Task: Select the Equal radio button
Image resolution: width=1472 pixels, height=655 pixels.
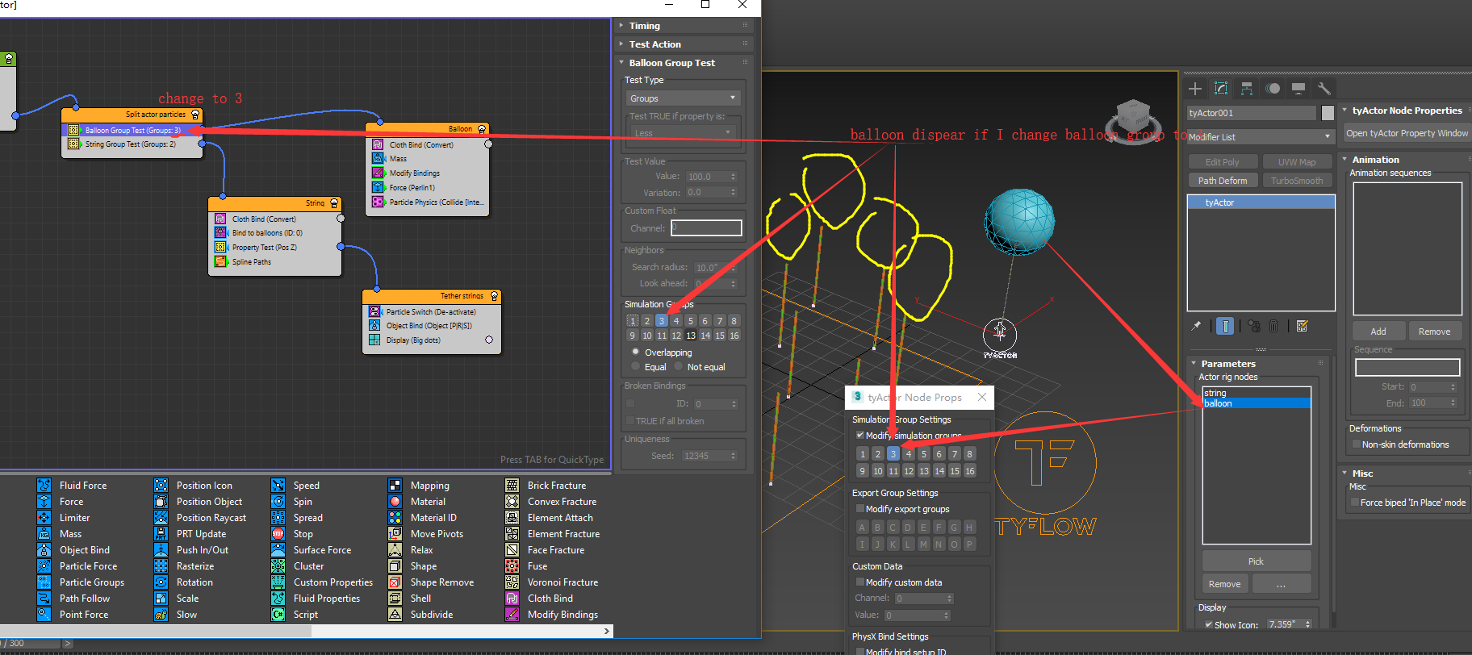Action: [636, 367]
